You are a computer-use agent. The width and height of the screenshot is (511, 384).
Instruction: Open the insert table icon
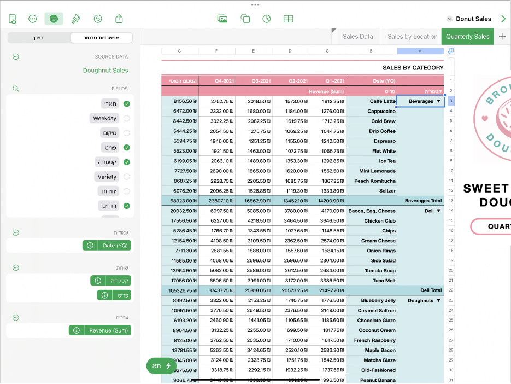tap(288, 19)
